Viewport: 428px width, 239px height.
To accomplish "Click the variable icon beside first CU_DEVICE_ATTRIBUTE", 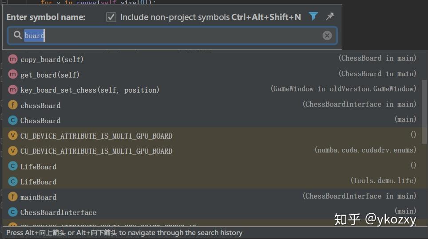I will click(13, 135).
